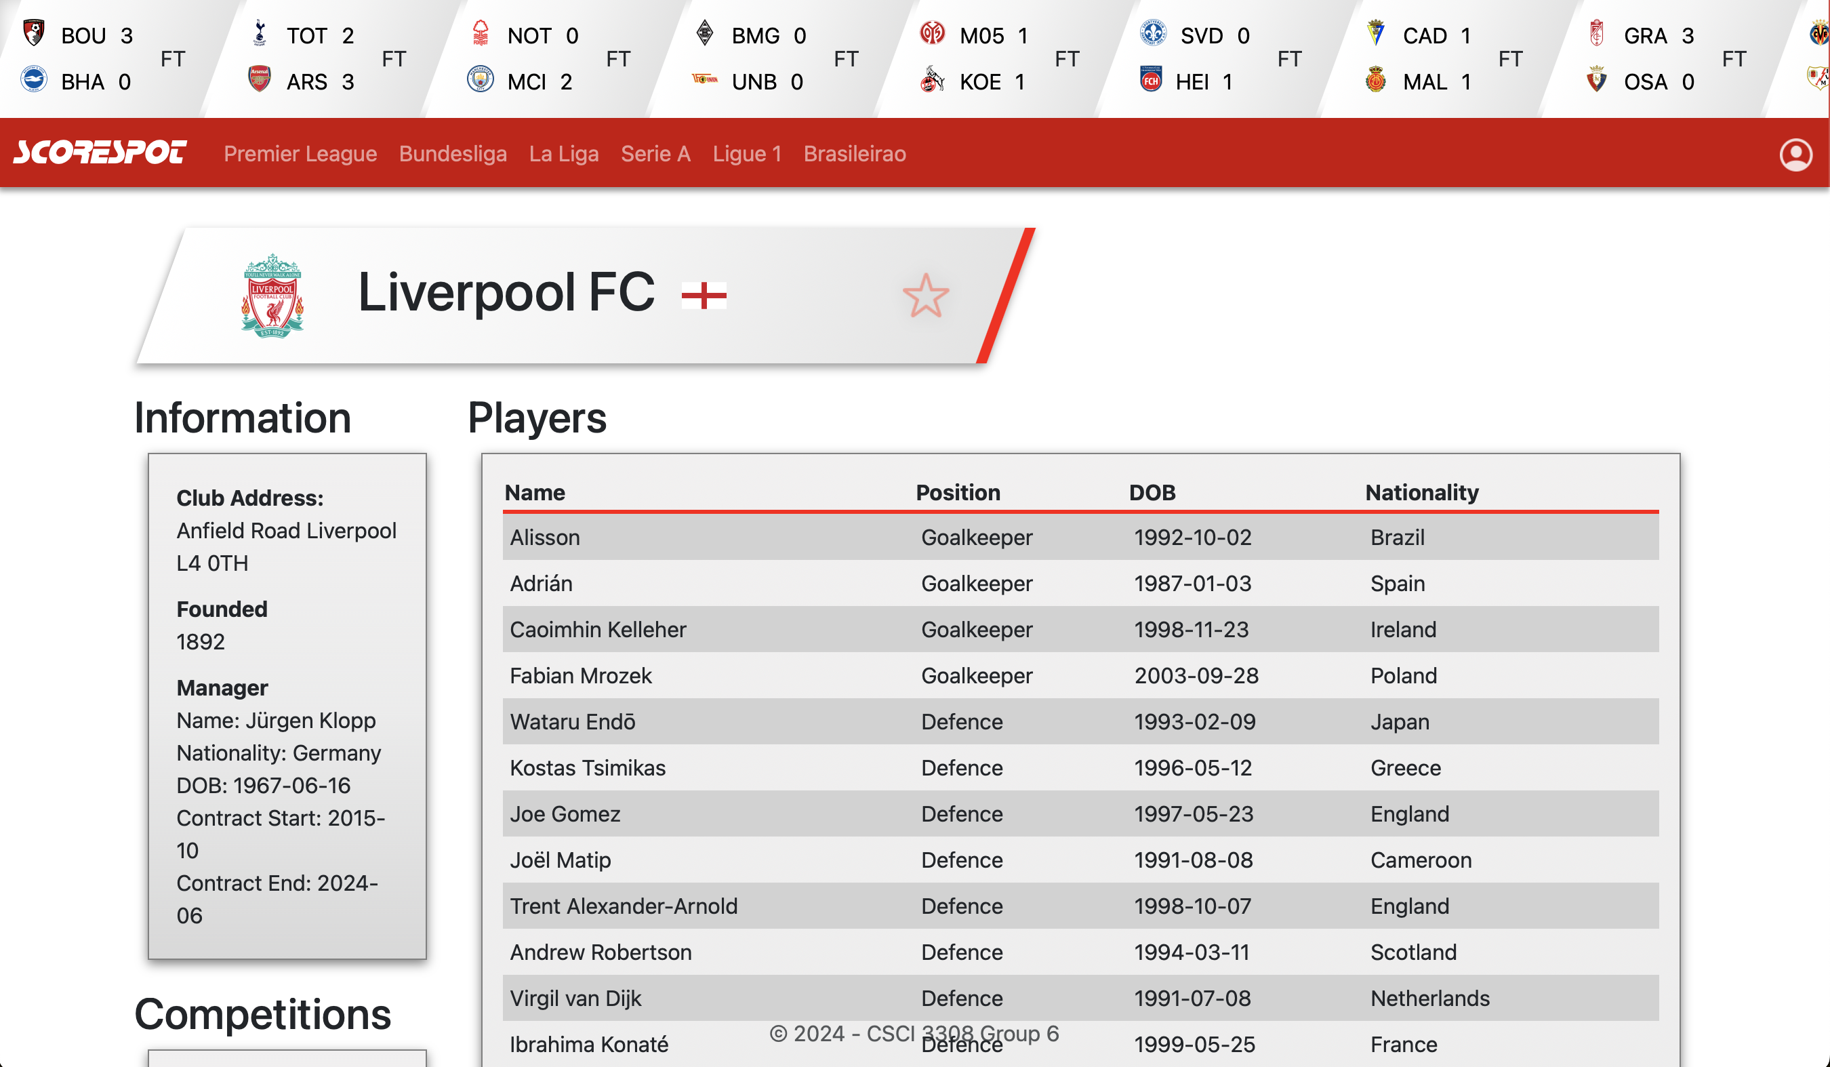The height and width of the screenshot is (1067, 1830).
Task: Select the Alisson player row
Action: [1080, 538]
